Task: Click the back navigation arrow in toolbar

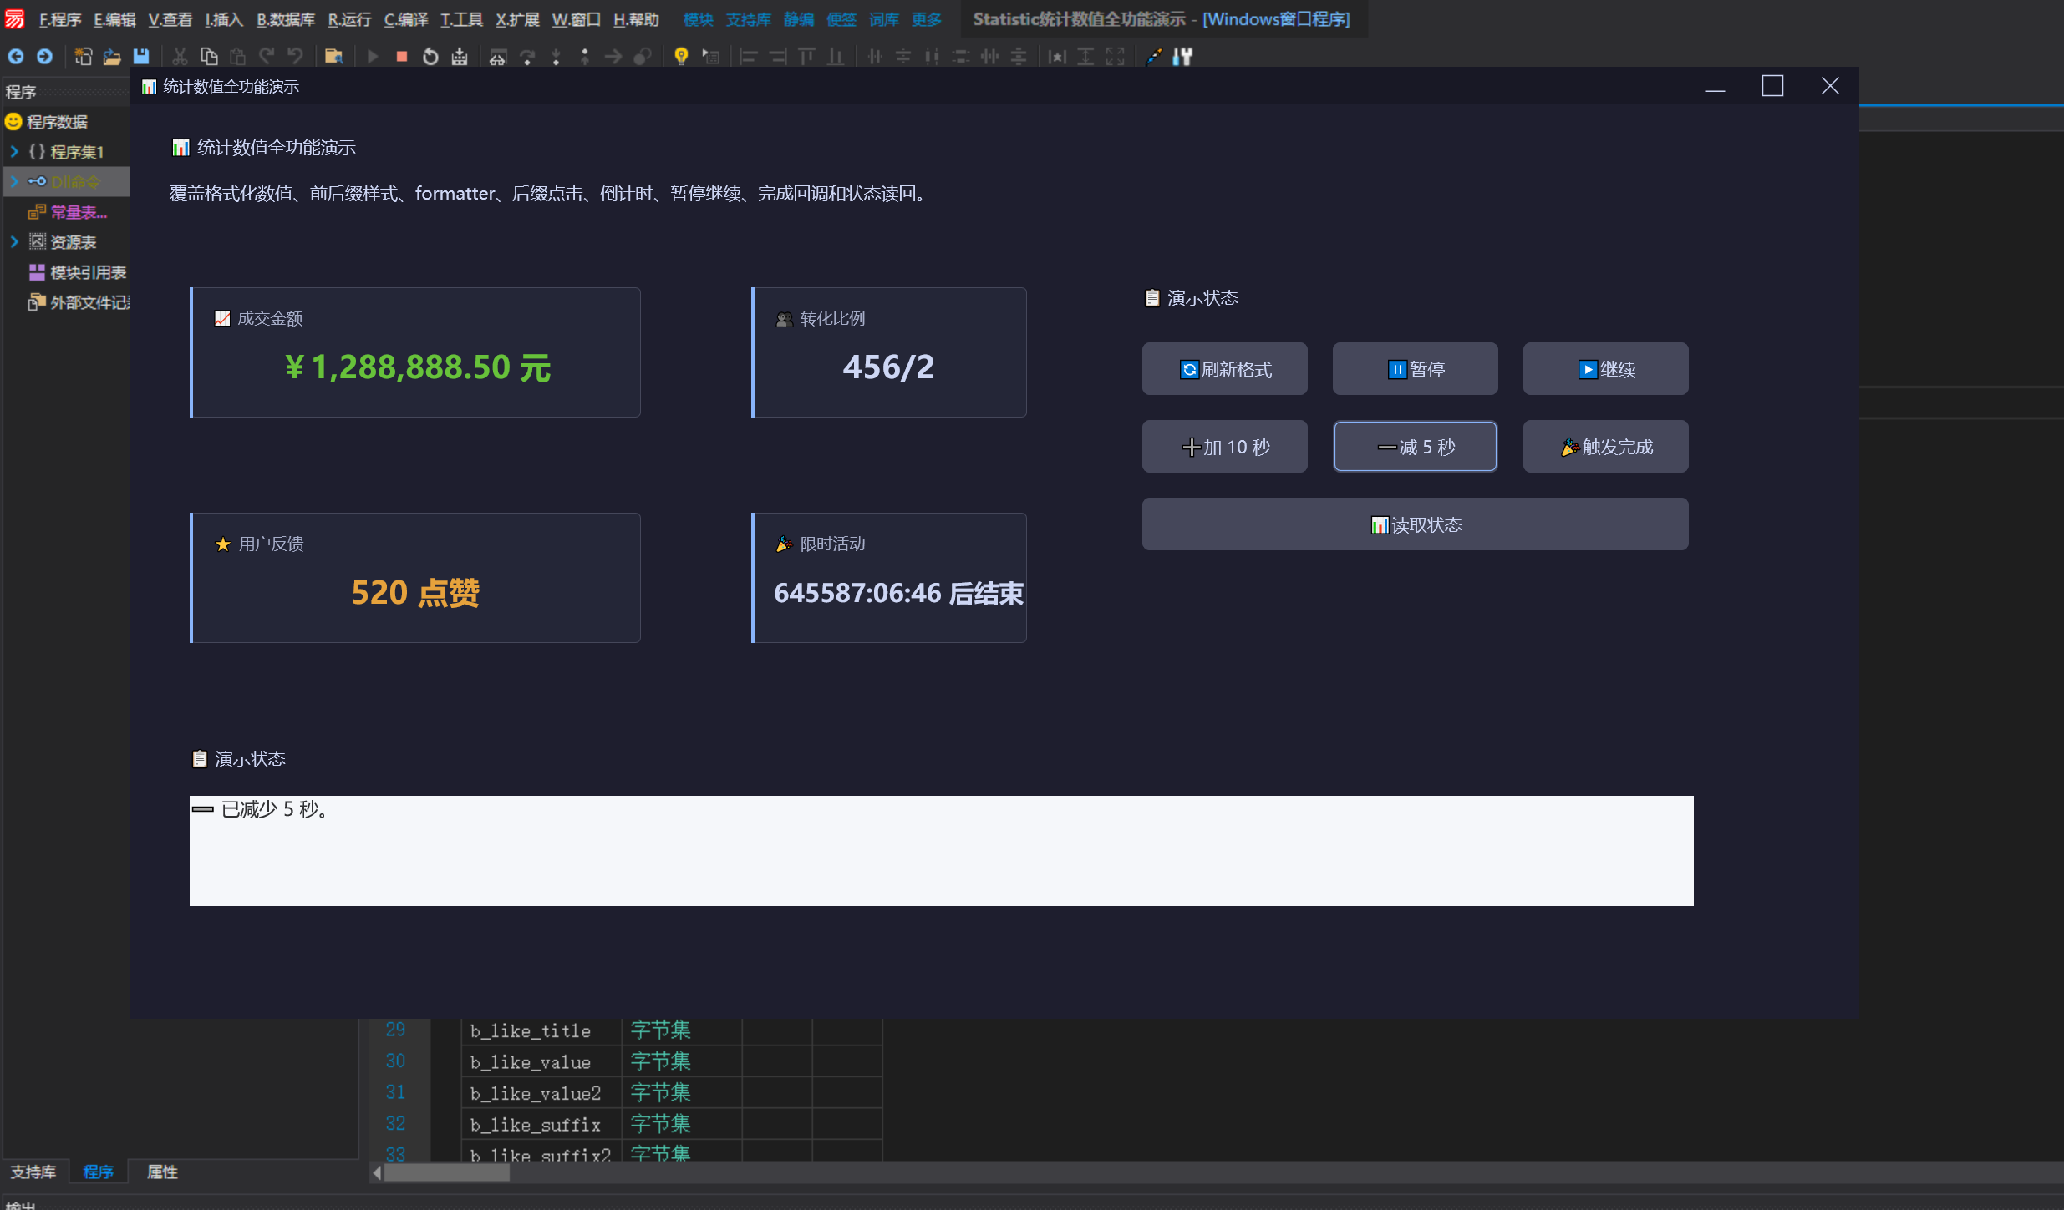Action: click(16, 56)
